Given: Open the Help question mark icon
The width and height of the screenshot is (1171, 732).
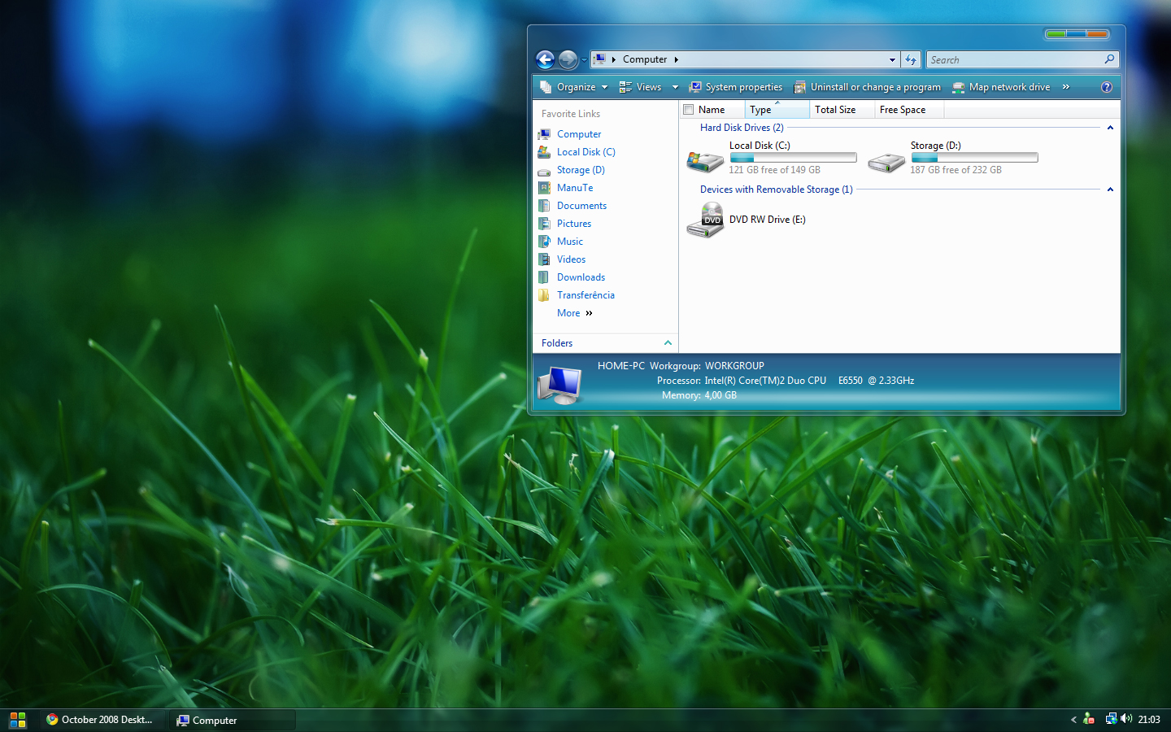Looking at the screenshot, I should click(1106, 87).
